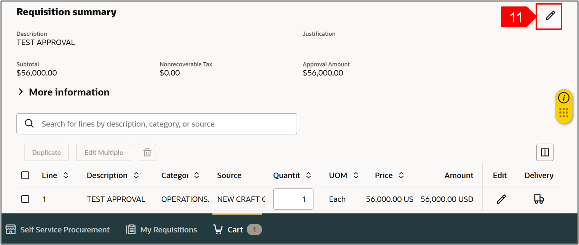The width and height of the screenshot is (579, 245).
Task: Open the My Requisitions tab
Action: [162, 230]
